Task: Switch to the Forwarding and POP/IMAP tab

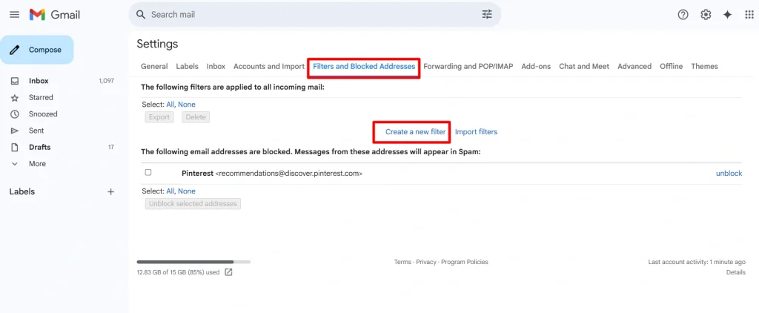Action: point(468,66)
